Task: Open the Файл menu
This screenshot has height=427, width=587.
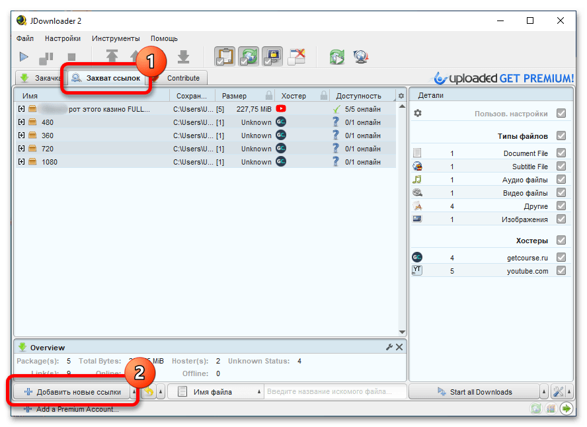Action: coord(24,38)
